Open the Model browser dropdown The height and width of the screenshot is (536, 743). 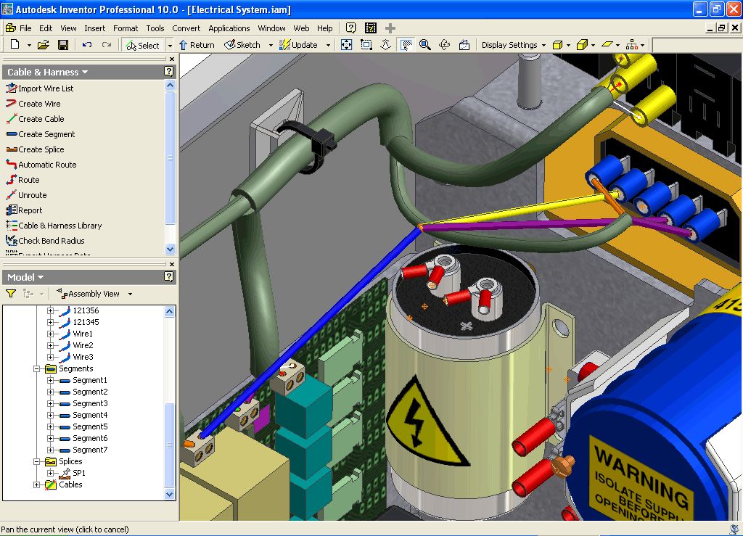pyautogui.click(x=41, y=277)
